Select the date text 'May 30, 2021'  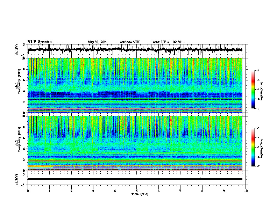pos(98,42)
